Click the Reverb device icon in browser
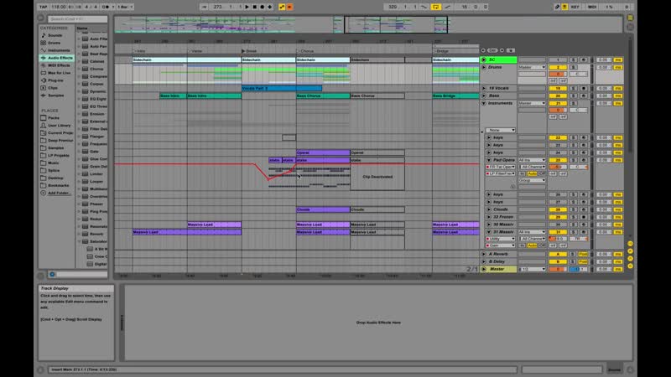The height and width of the screenshot is (377, 671). [x=86, y=234]
